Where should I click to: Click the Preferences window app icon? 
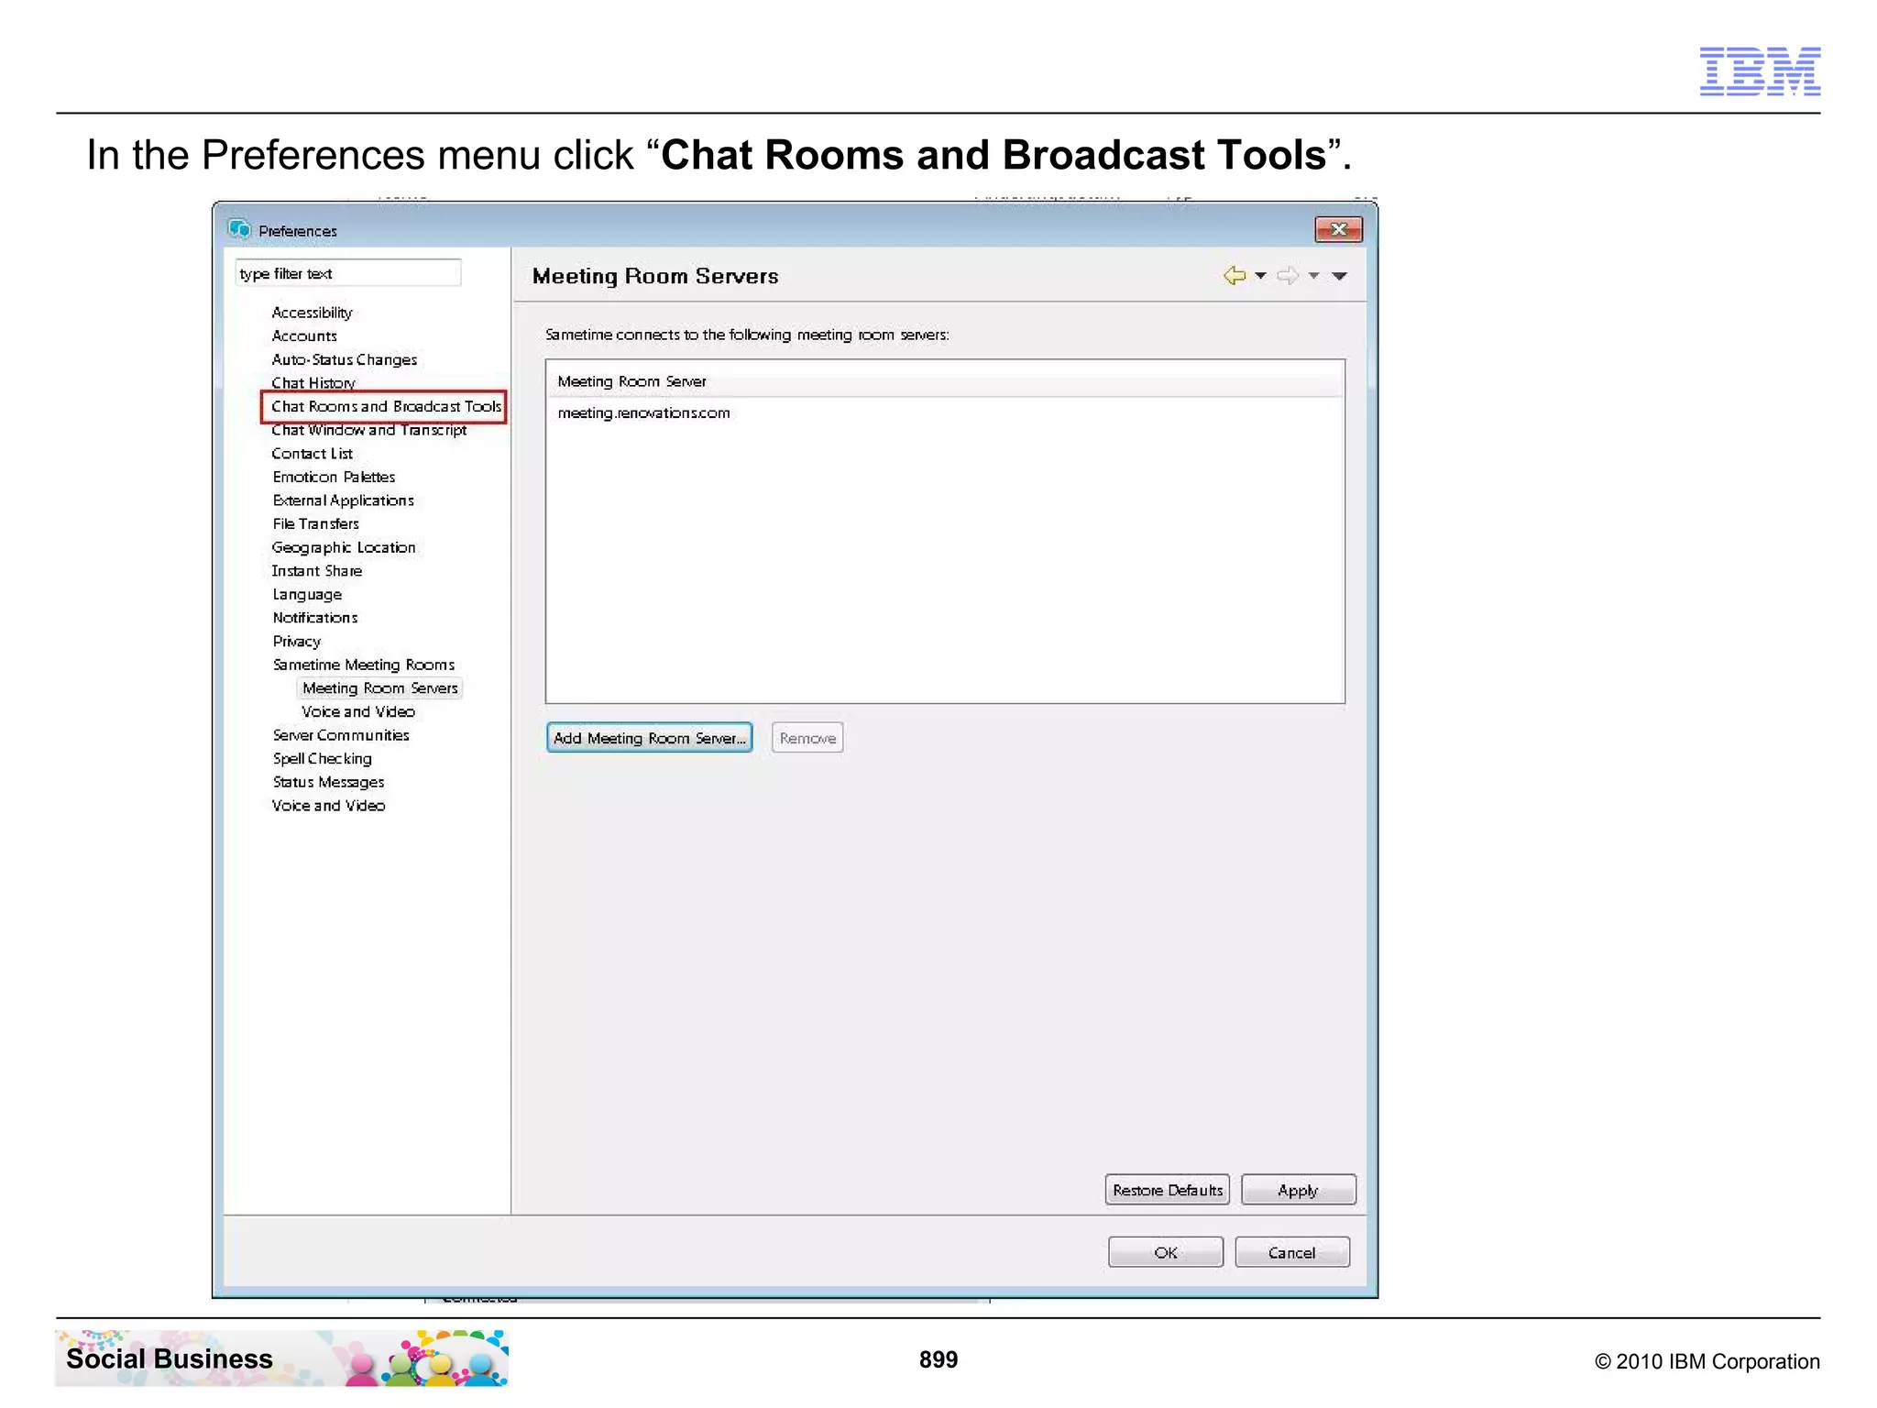point(240,228)
